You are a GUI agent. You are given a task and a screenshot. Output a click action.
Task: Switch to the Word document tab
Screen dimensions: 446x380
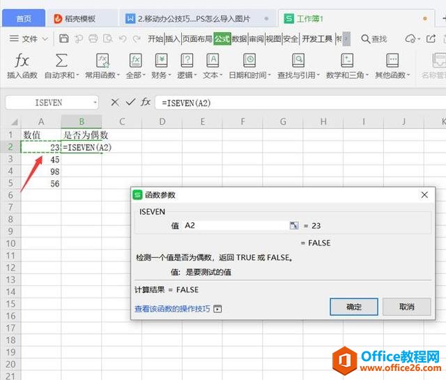click(197, 19)
